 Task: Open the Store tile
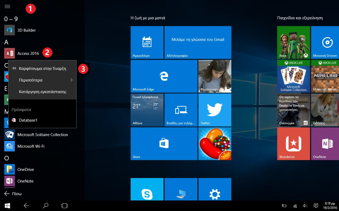164,144
